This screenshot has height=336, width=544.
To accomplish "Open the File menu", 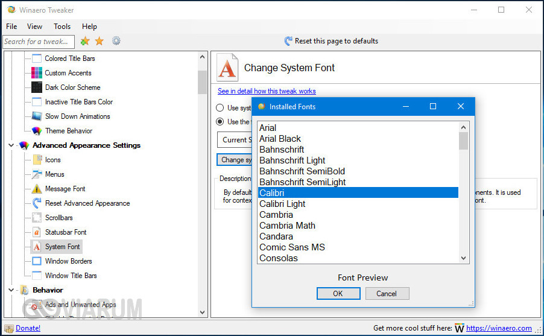I will tap(11, 27).
